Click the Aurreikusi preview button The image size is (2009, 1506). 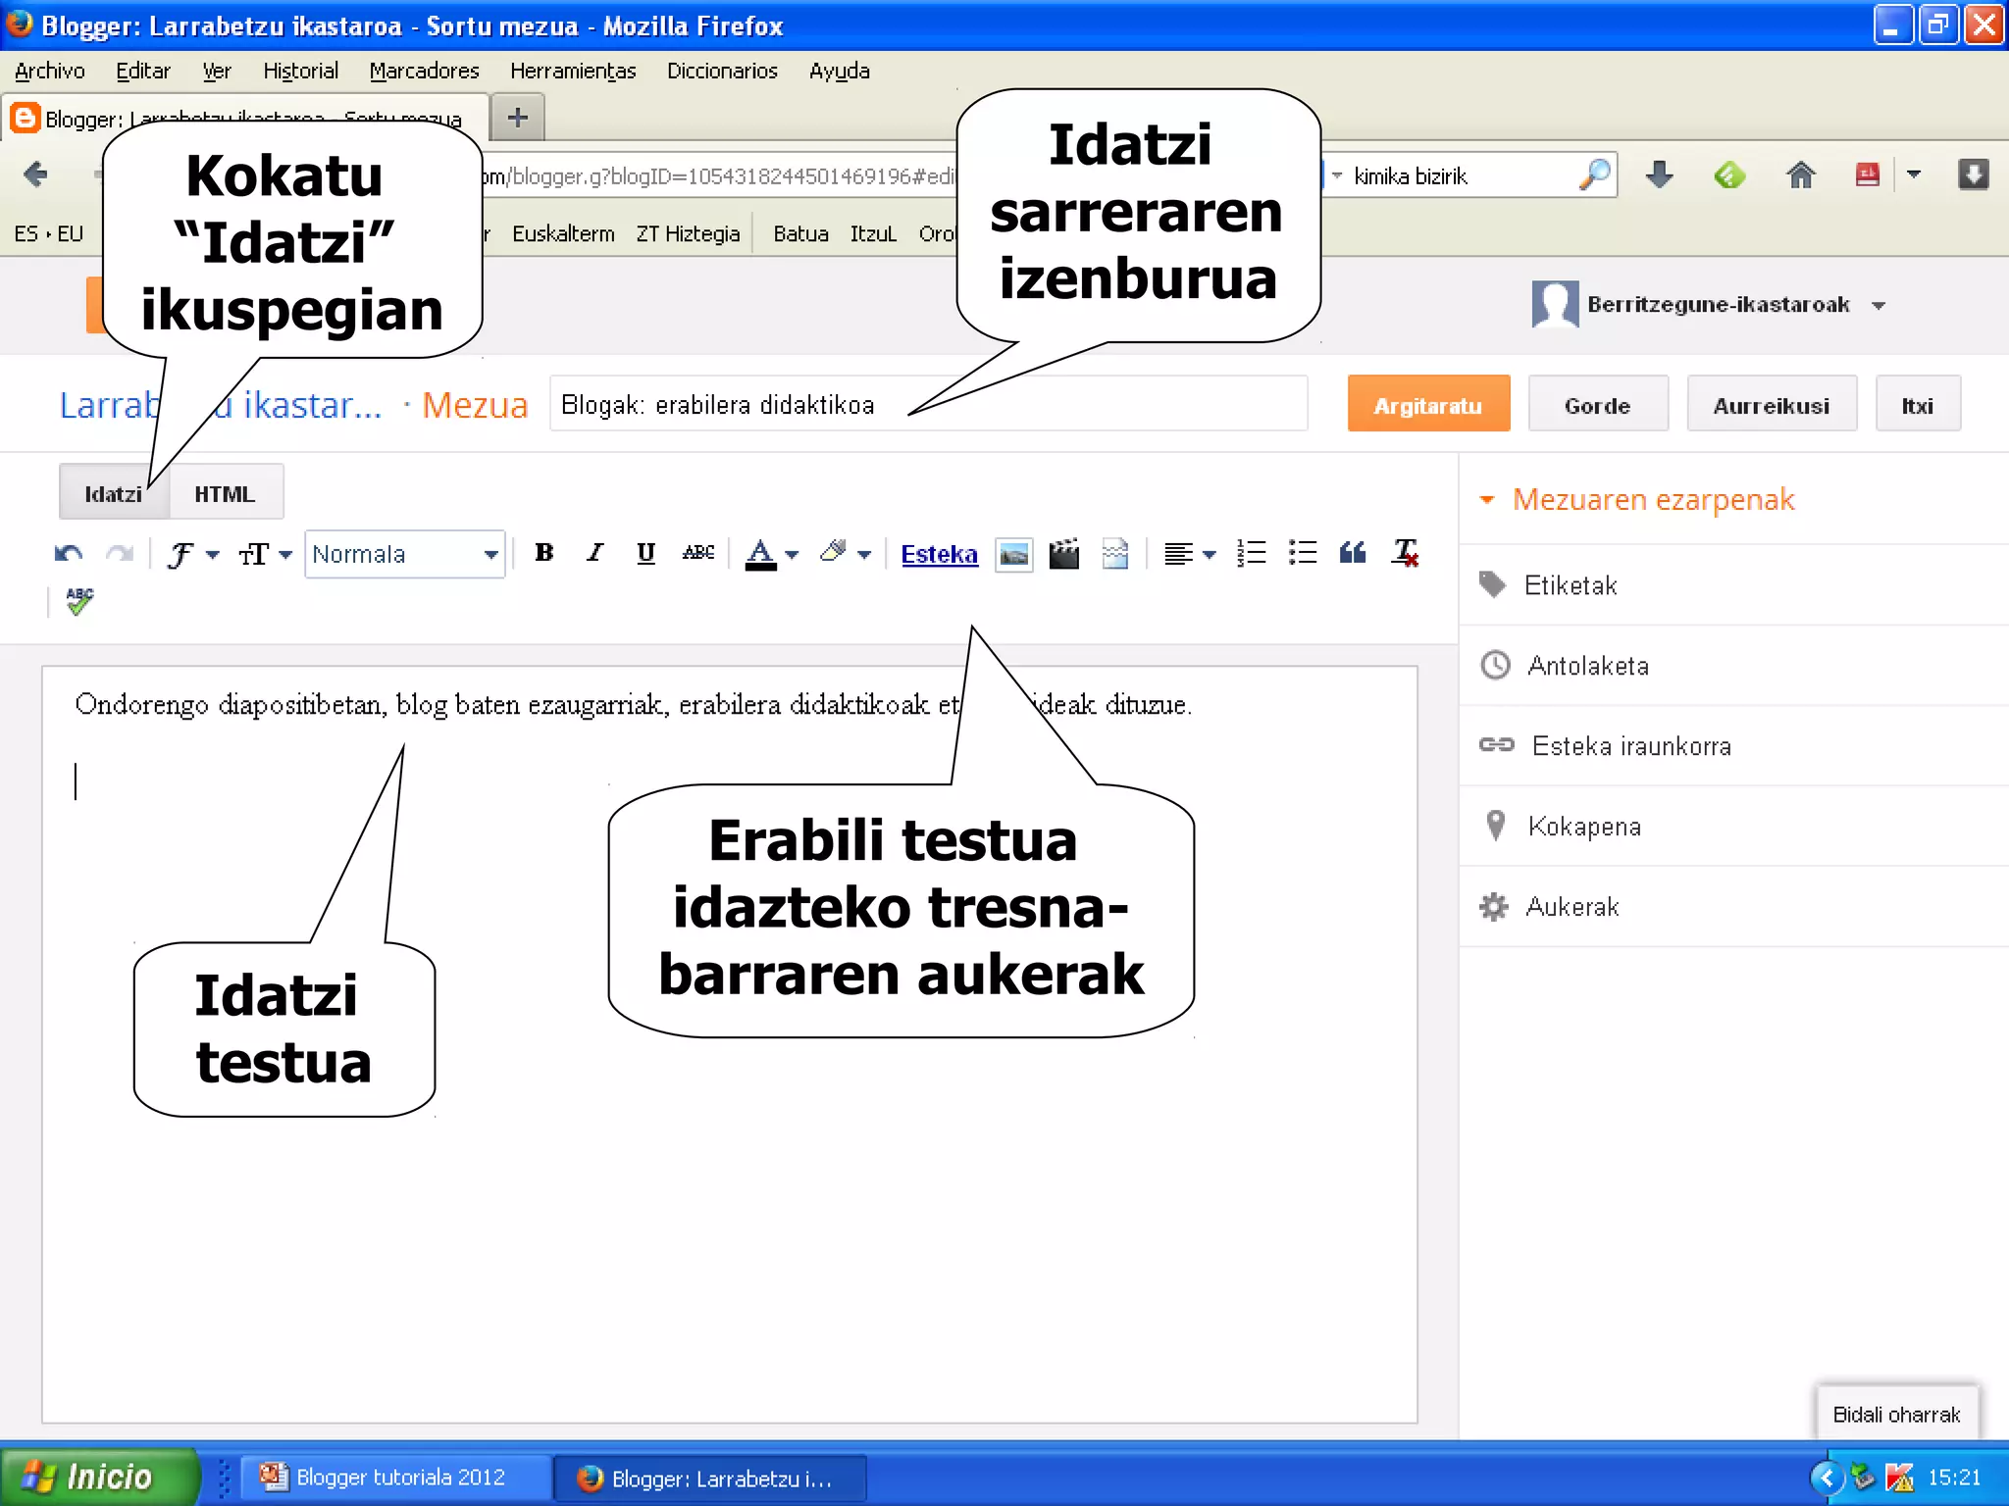(x=1771, y=405)
